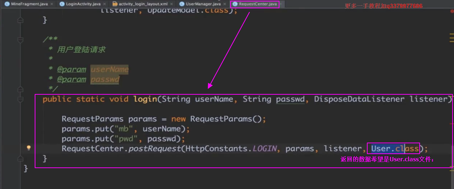Click the userName Javadoc param
The height and width of the screenshot is (189, 454).
[110, 69]
